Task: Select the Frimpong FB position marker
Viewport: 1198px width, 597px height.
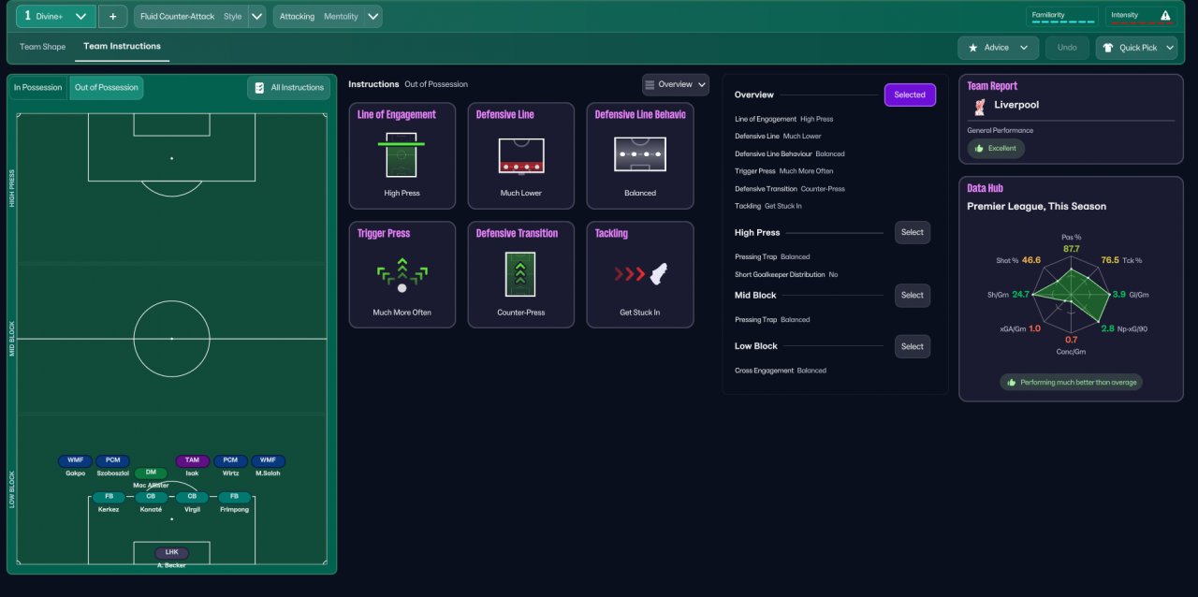Action: (x=235, y=497)
